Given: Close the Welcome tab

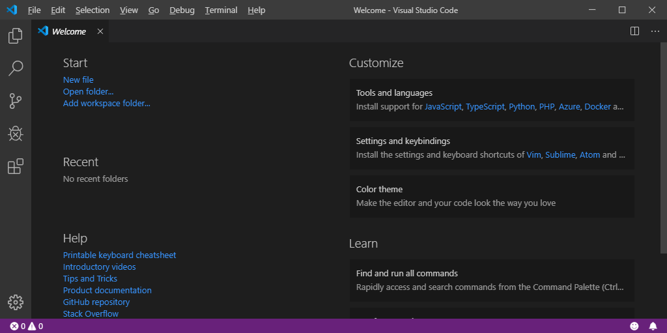Looking at the screenshot, I should click(100, 31).
